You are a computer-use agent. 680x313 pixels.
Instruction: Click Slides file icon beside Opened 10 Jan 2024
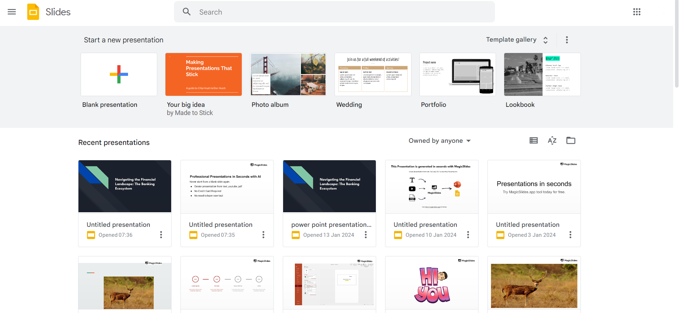[398, 235]
